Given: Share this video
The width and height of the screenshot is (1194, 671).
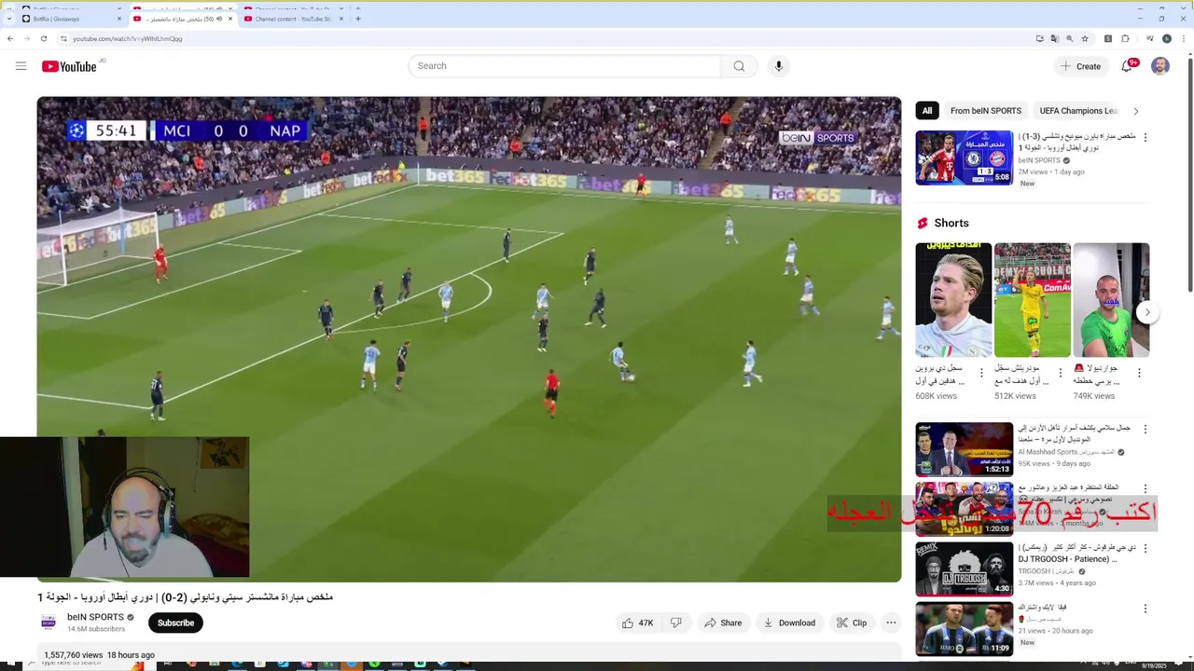Looking at the screenshot, I should (723, 623).
